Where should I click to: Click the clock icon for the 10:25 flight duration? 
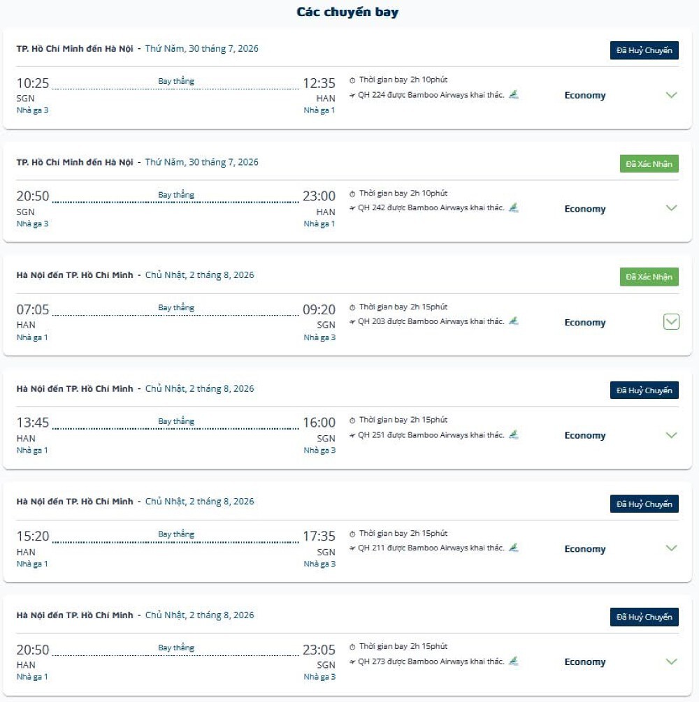[352, 80]
